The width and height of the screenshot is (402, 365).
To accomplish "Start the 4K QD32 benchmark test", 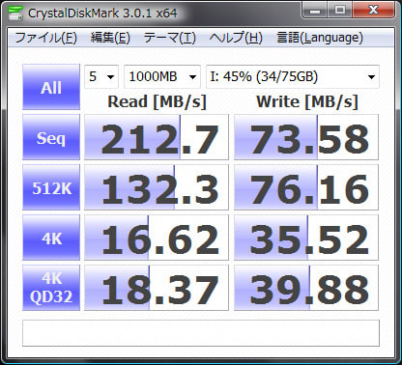I will 51,288.
